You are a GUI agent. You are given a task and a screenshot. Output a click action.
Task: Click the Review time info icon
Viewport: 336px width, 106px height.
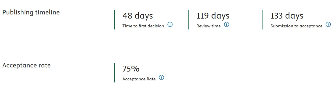(x=226, y=24)
